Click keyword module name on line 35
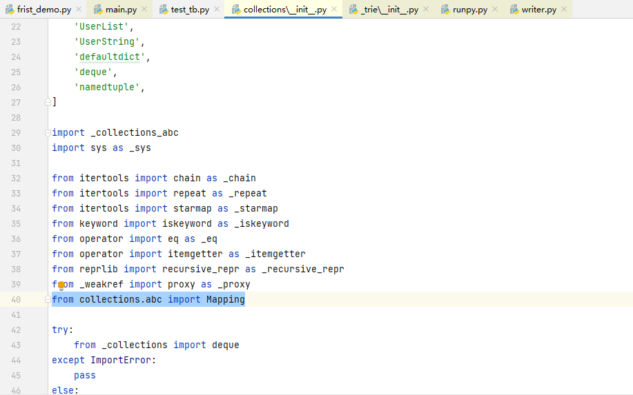The height and width of the screenshot is (395, 633). pos(99,224)
